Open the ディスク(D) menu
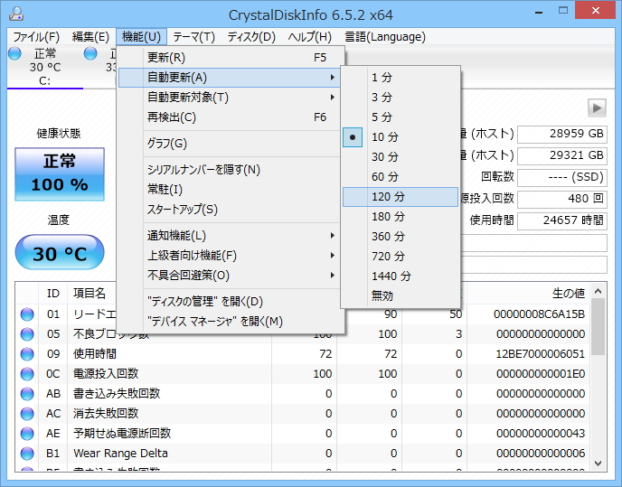Viewport: 622px width, 487px height. pyautogui.click(x=251, y=37)
